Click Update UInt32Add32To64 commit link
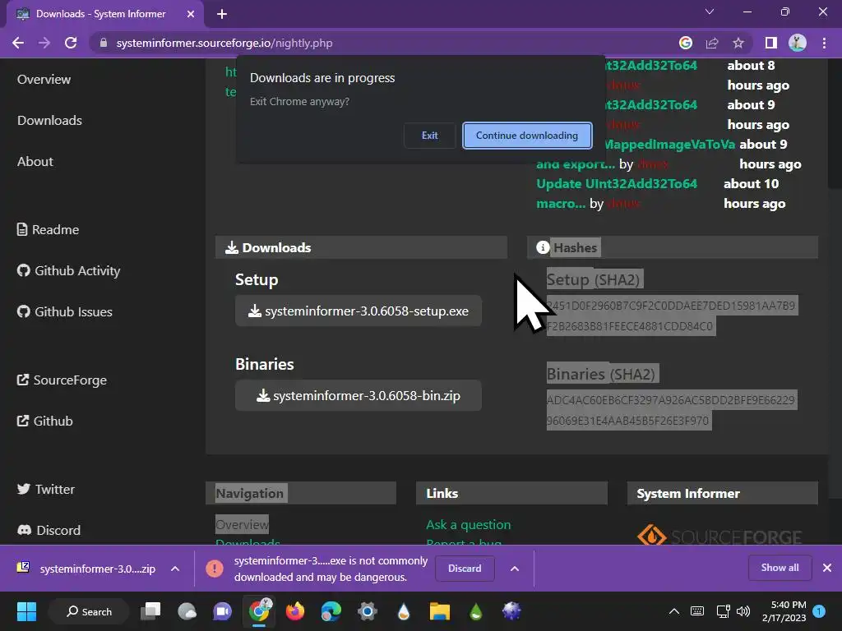The height and width of the screenshot is (631, 842). pyautogui.click(x=617, y=183)
